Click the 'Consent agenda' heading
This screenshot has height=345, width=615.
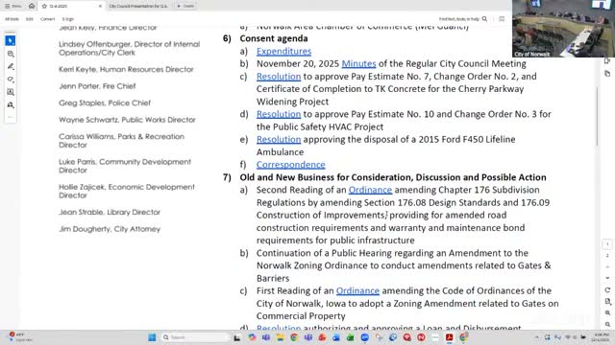click(x=274, y=38)
